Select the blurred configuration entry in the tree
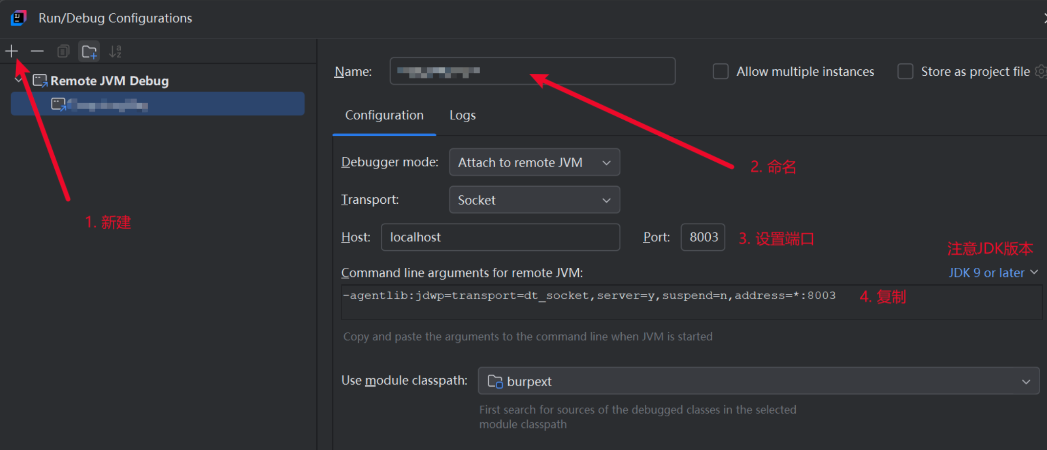Screen dimensions: 1047x450 point(157,104)
